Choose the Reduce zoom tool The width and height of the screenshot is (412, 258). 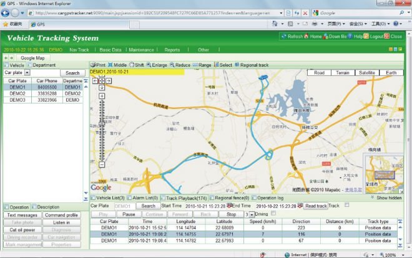click(x=180, y=65)
